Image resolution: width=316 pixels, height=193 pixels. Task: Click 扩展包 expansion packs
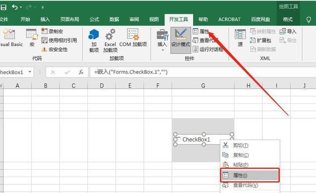pos(260,40)
